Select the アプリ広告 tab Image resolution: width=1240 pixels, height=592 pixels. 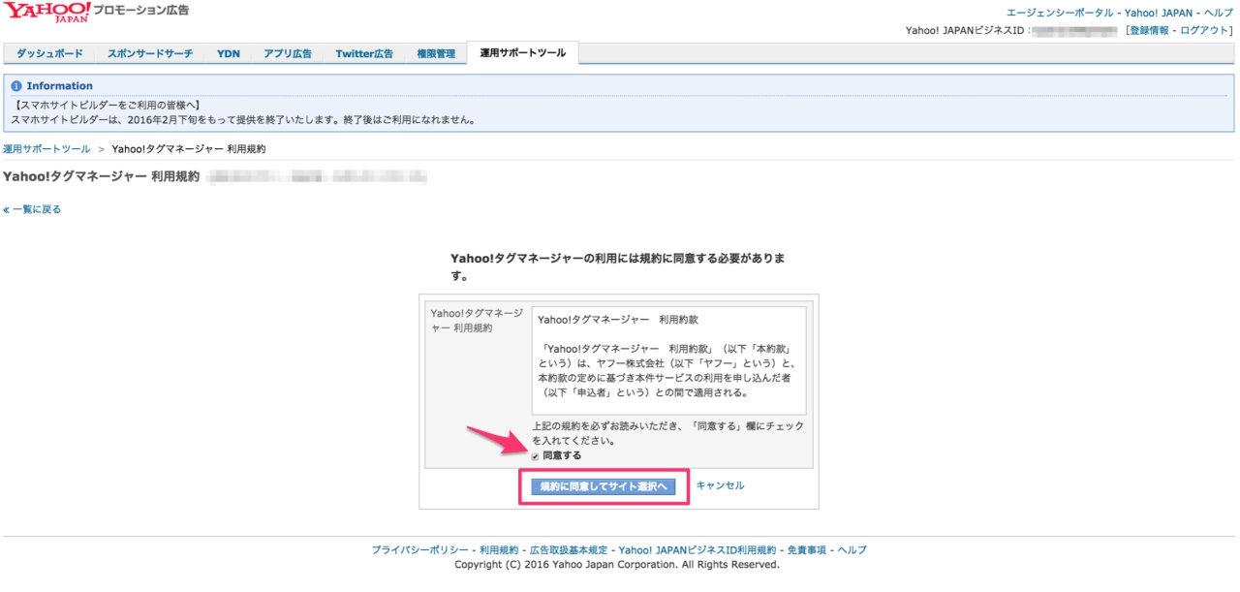pyautogui.click(x=288, y=53)
